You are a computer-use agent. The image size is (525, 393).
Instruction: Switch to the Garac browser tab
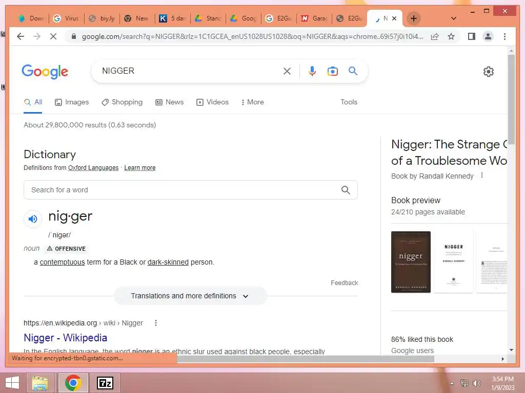314,18
